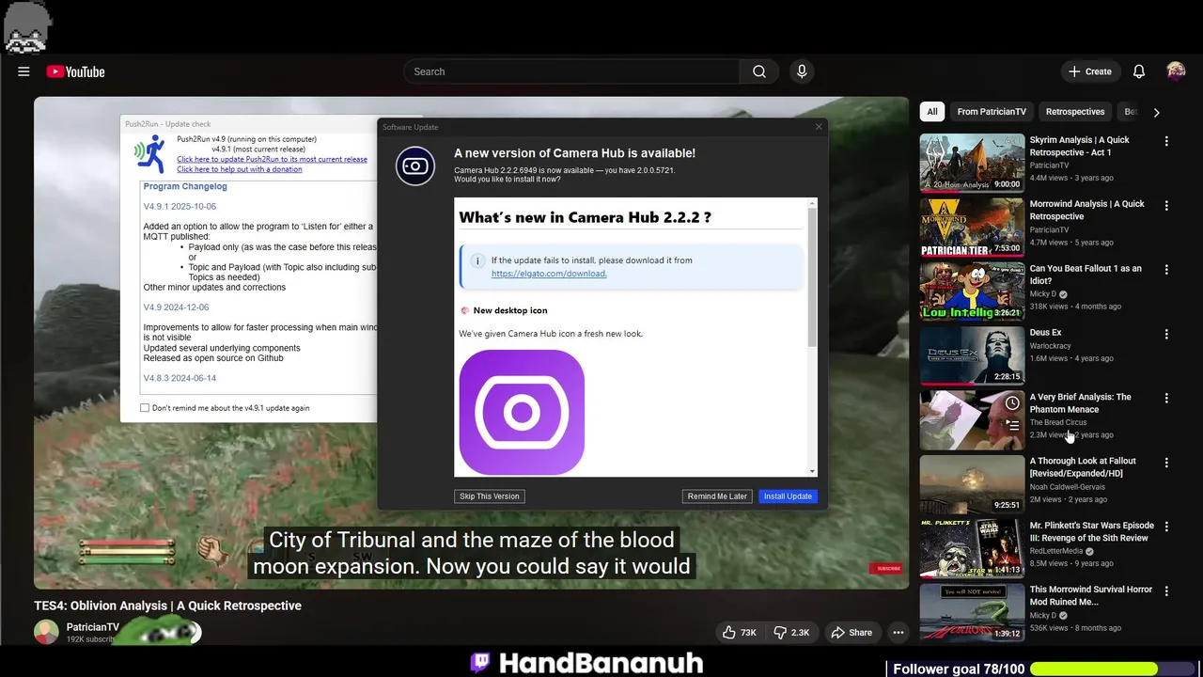Open options menu for Morrowind Analysis video
Viewport: 1203px width, 677px height.
coord(1166,205)
